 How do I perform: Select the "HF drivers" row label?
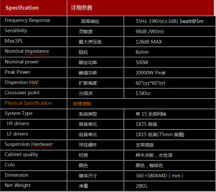(18, 124)
